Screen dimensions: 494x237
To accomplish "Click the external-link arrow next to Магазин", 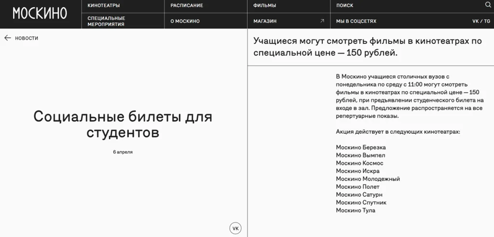I will 322,21.
